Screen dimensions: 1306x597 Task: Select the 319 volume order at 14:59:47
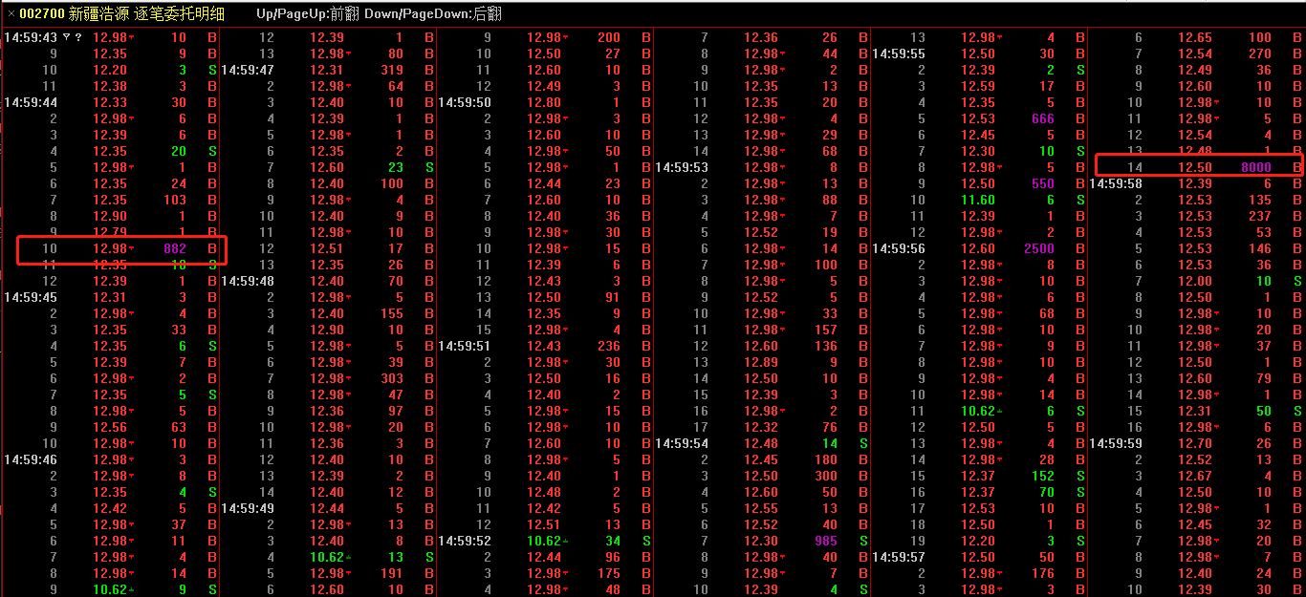click(391, 70)
